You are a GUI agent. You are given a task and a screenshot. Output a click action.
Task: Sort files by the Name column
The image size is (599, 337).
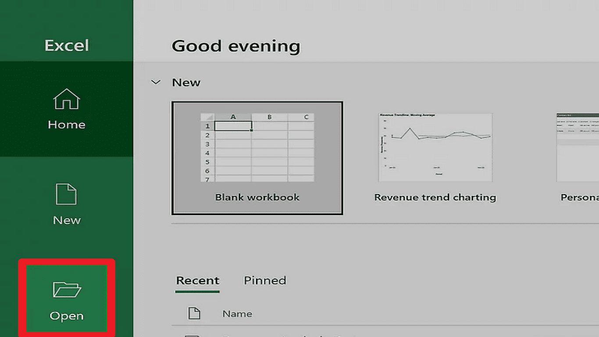click(237, 314)
